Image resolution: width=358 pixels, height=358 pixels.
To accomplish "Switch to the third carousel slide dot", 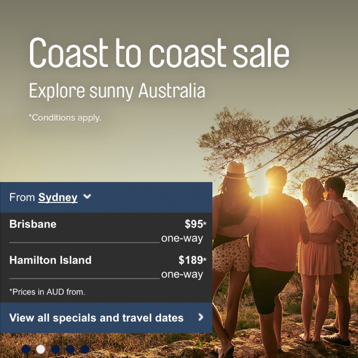I will click(55, 349).
